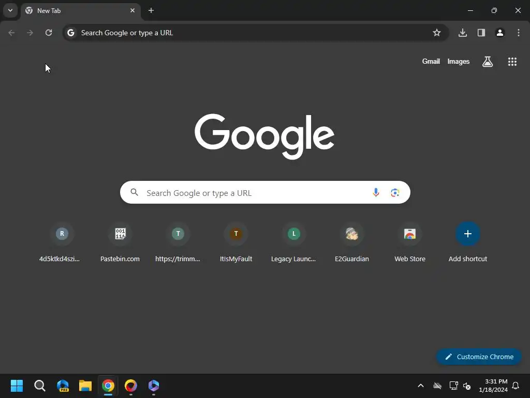Launch the Edge PRE browser from taskbar
Screen dimensions: 530x398
[63, 386]
